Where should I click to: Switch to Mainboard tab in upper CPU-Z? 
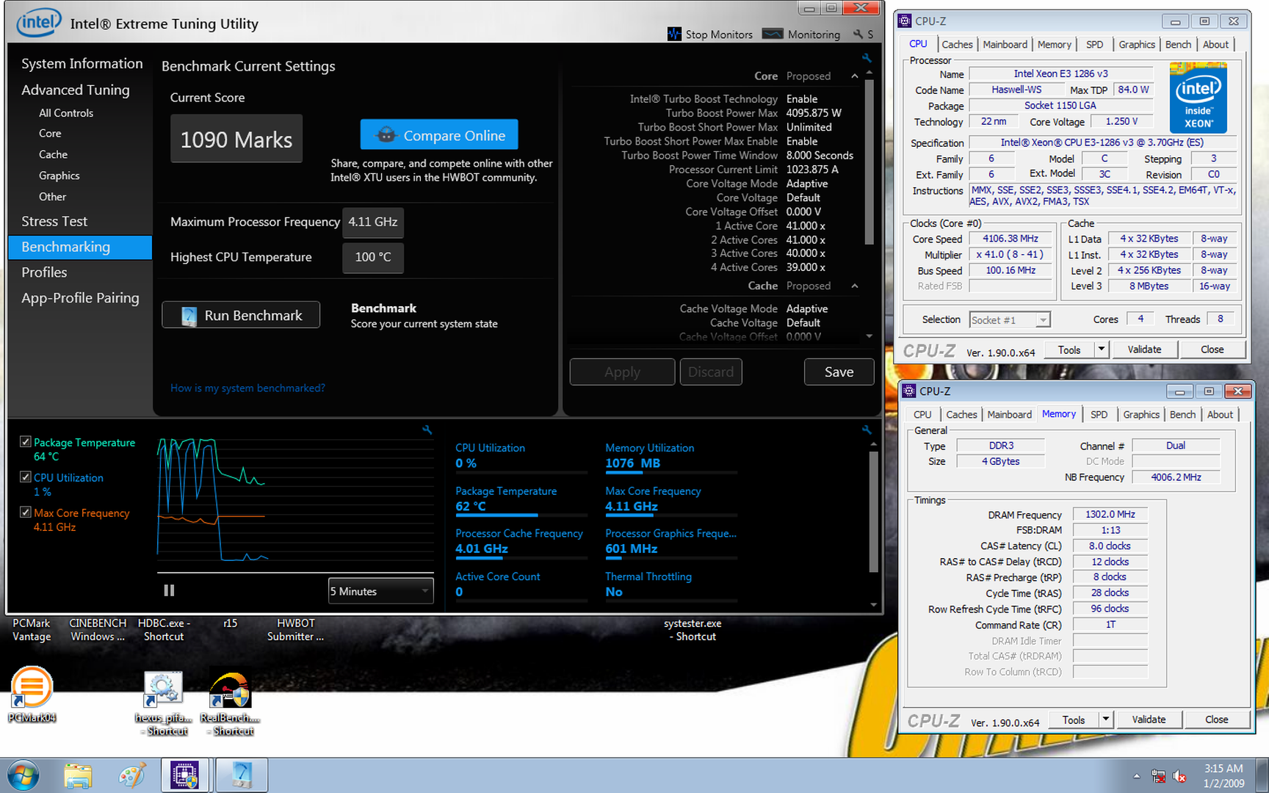click(1005, 45)
